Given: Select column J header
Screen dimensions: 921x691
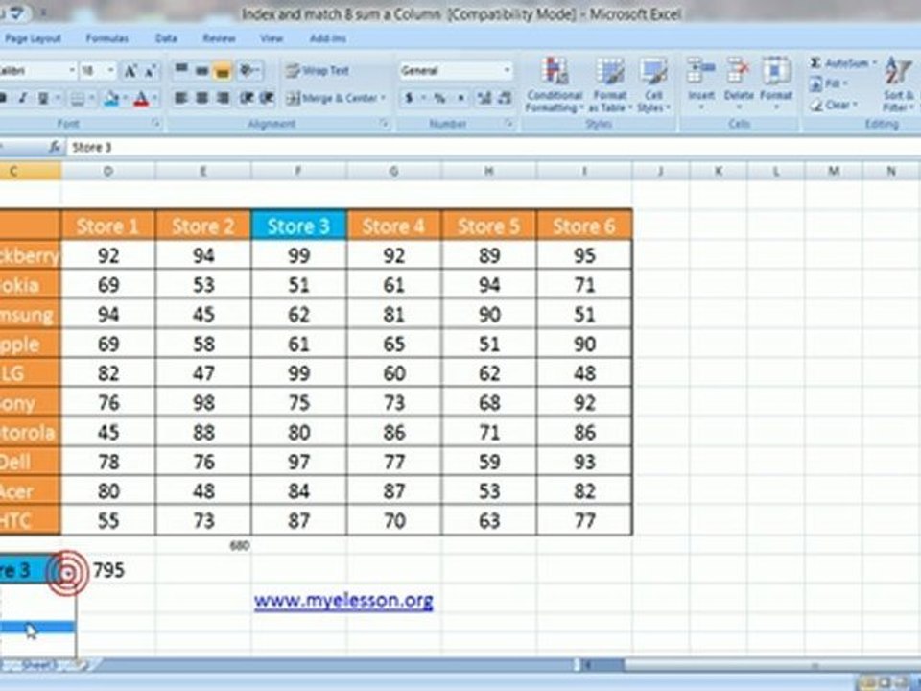Looking at the screenshot, I should click(661, 172).
